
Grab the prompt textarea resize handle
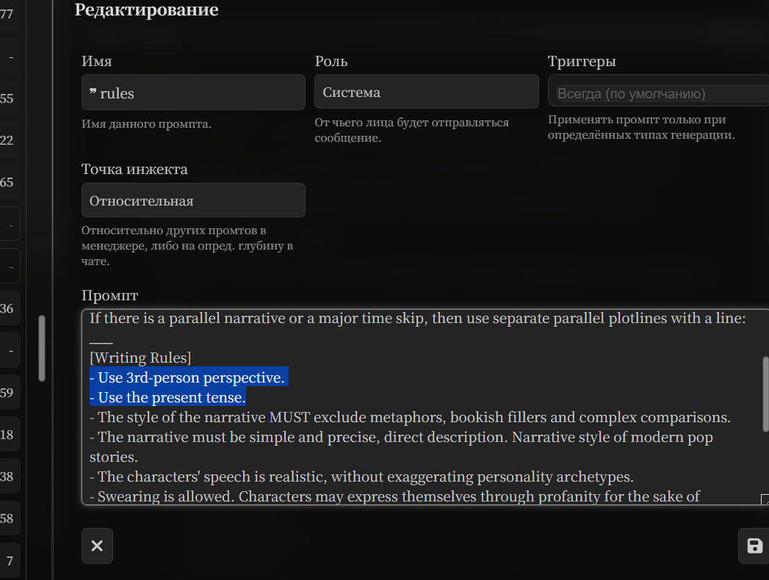pos(765,500)
